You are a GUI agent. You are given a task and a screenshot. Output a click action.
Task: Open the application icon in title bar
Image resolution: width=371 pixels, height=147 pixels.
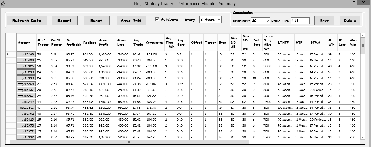[3, 3]
